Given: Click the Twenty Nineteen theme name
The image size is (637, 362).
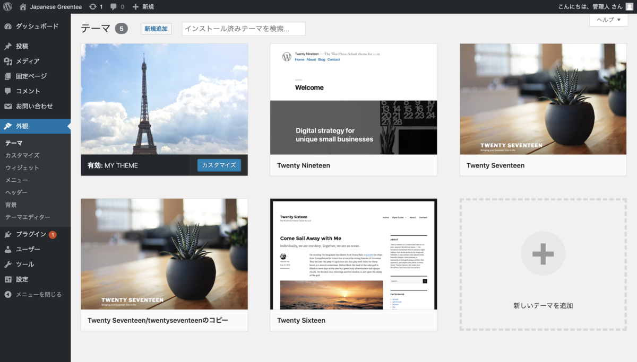Looking at the screenshot, I should [304, 165].
